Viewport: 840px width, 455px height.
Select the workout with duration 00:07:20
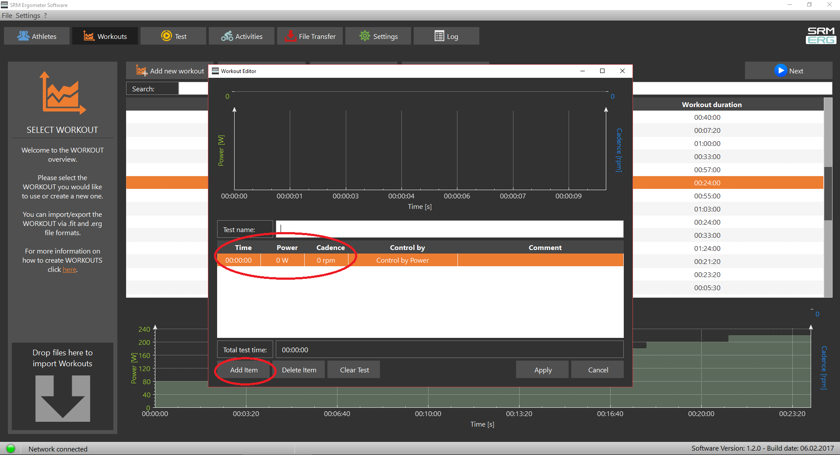pos(707,130)
